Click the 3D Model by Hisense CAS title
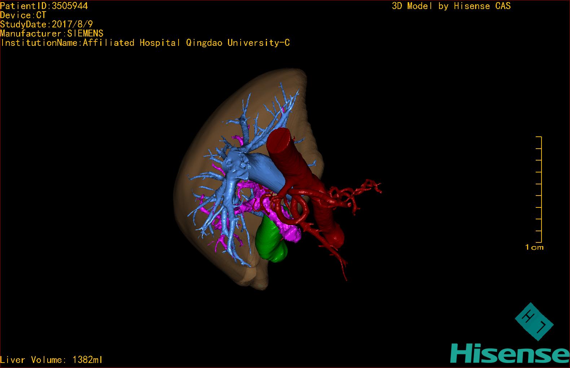 coord(451,6)
